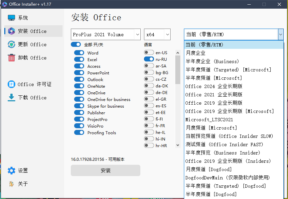
Task: Click the System monitor icon in sidebar
Action: coord(12,18)
